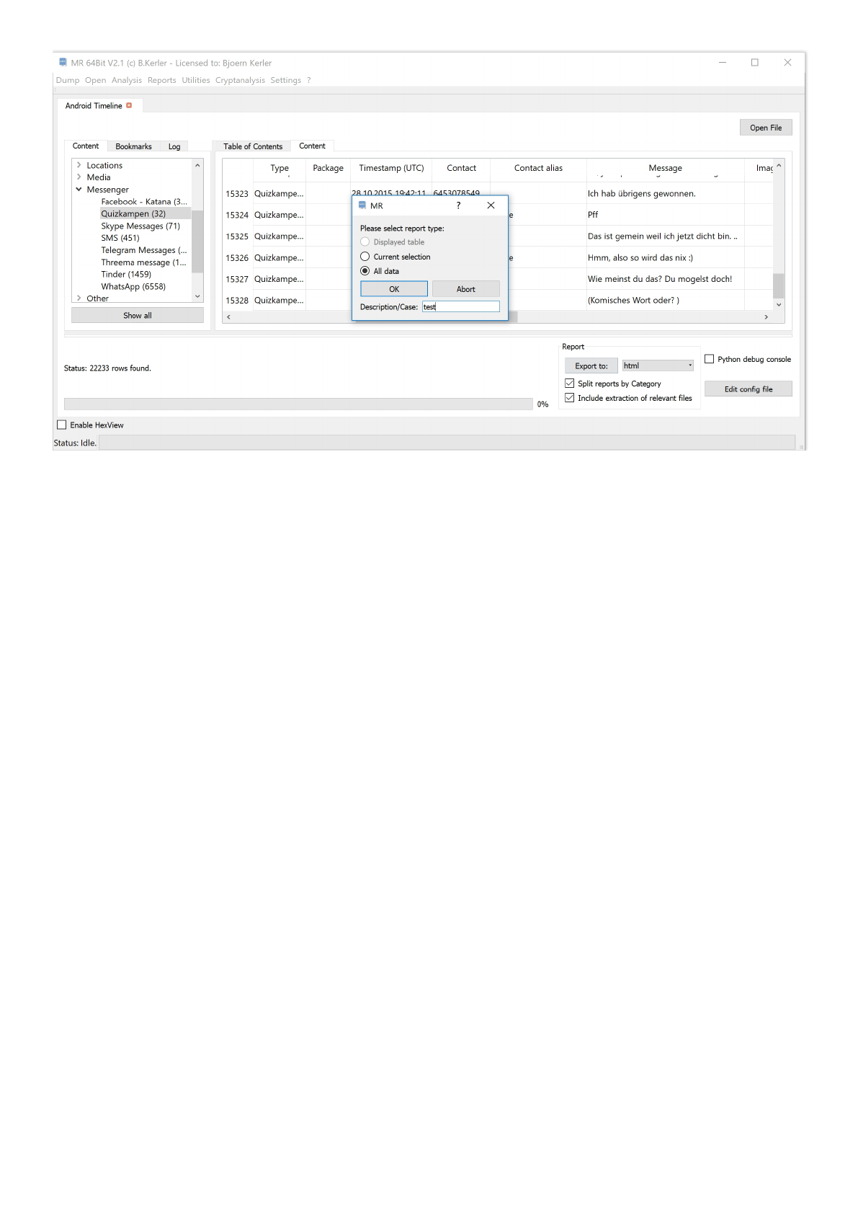Click the Timestamp (UTC) column header
Screen dimensions: 858x1214
pyautogui.click(x=391, y=168)
